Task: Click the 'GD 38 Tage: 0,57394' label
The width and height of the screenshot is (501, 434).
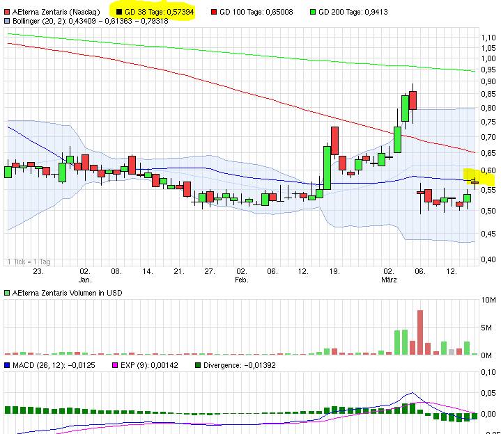Action: pyautogui.click(x=159, y=12)
